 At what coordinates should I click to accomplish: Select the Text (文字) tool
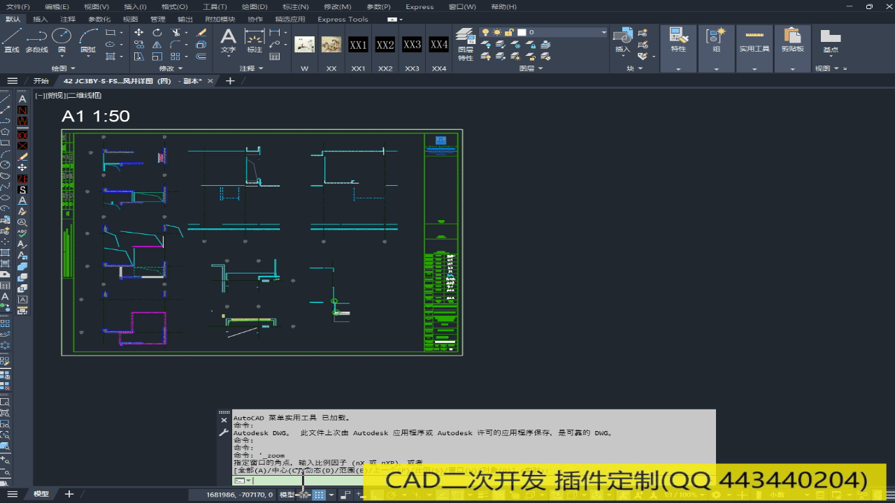[x=229, y=41]
